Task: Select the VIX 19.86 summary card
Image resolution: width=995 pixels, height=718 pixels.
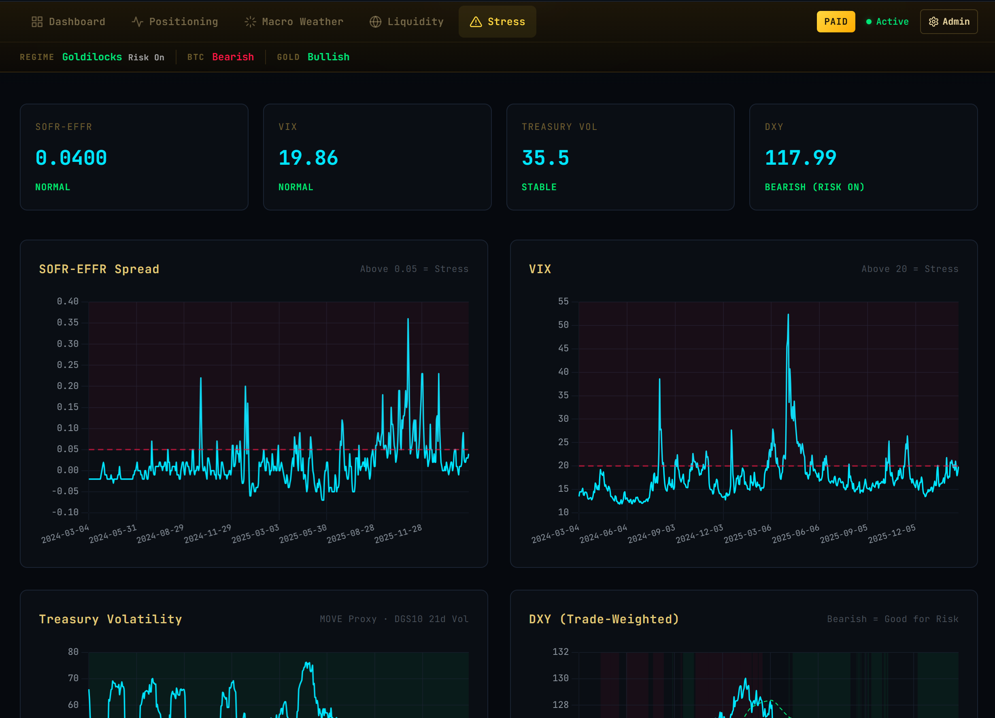Action: click(x=377, y=157)
